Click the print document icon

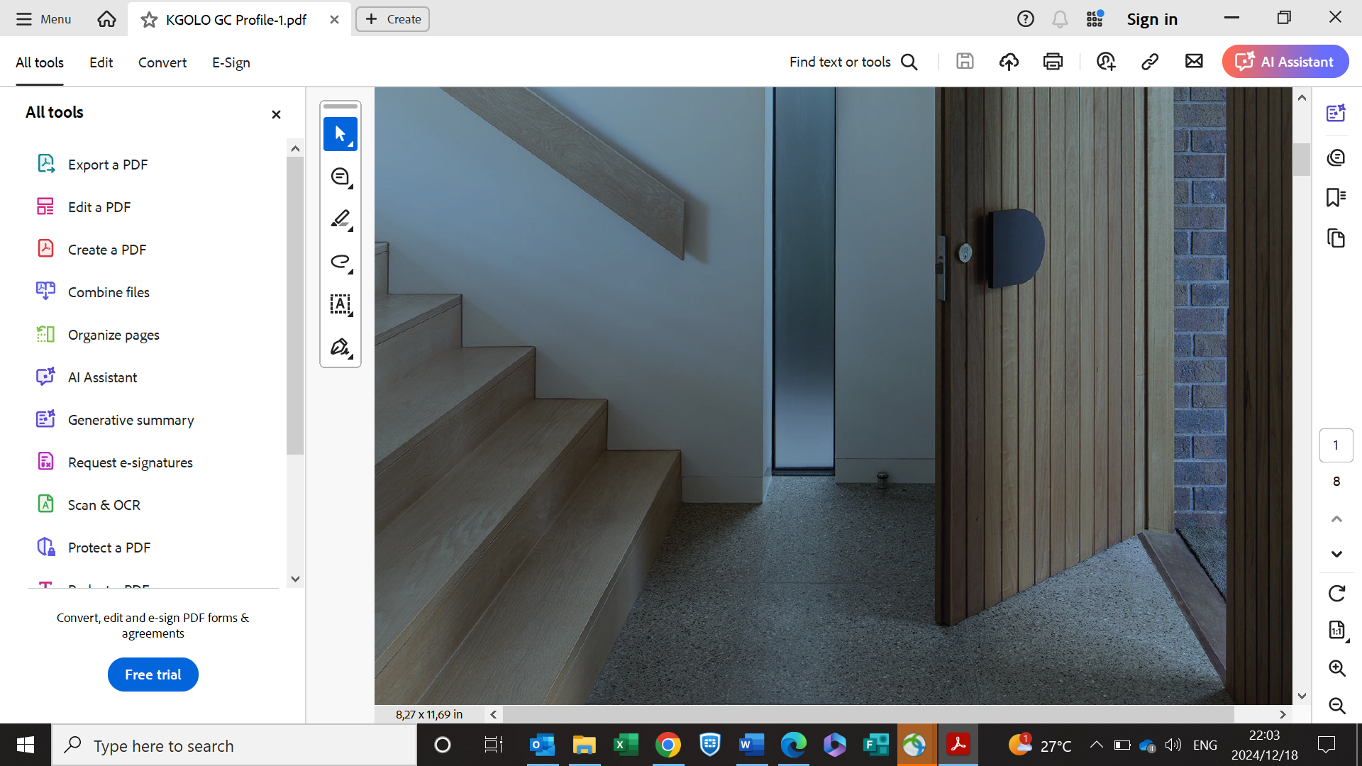click(1053, 62)
